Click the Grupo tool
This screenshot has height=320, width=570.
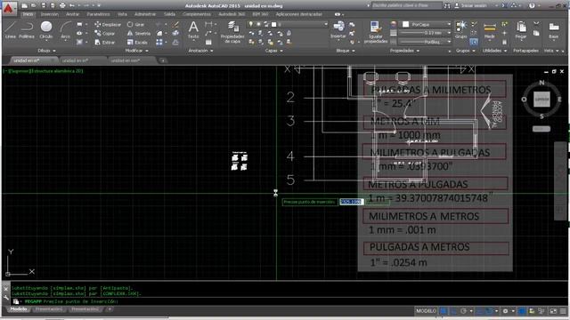click(x=461, y=29)
